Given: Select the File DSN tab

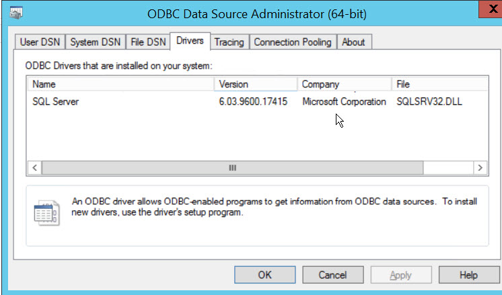Looking at the screenshot, I should coord(148,42).
